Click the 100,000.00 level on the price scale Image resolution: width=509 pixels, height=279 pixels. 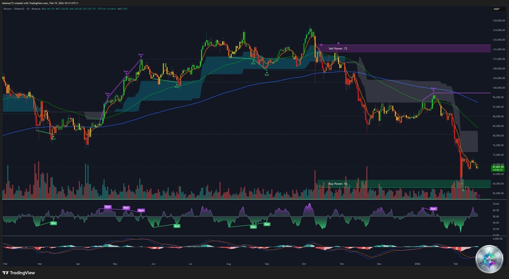coord(499,88)
